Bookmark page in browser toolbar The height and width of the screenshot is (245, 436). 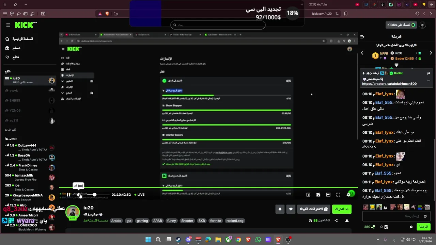point(346,14)
